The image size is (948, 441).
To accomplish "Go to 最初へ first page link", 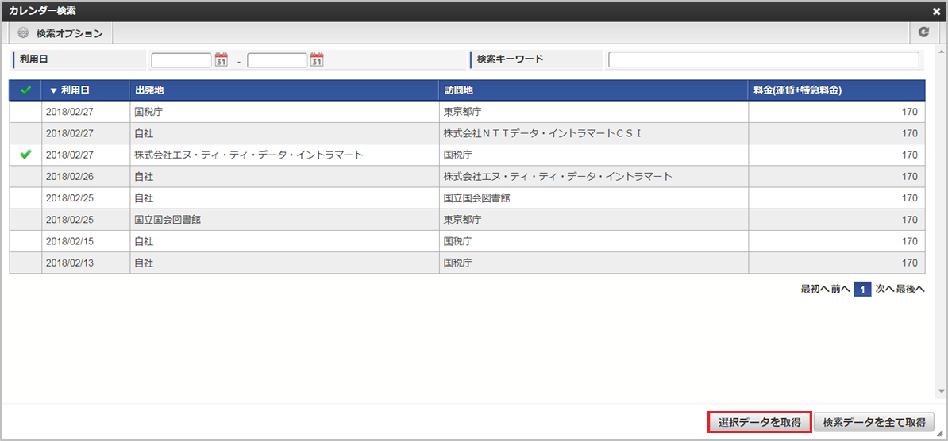I will [815, 290].
